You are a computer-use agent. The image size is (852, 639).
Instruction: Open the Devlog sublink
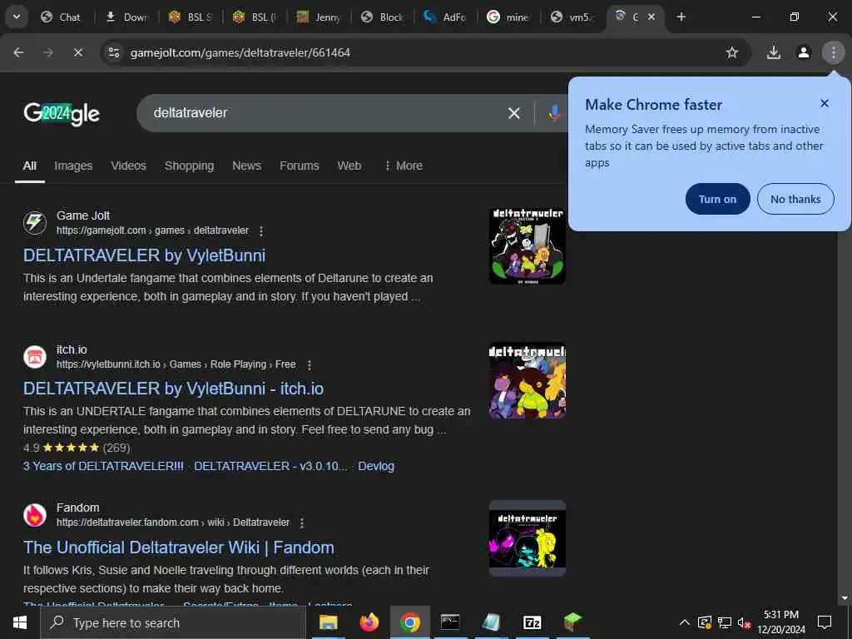(x=376, y=466)
